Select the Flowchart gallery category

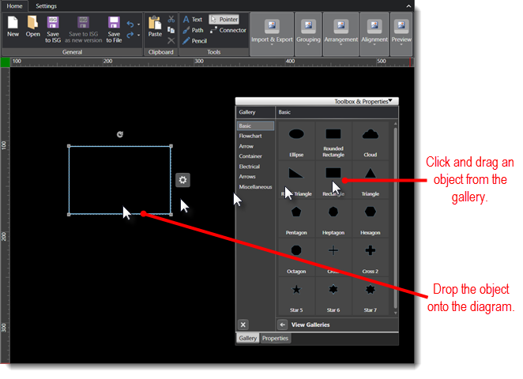click(x=250, y=136)
